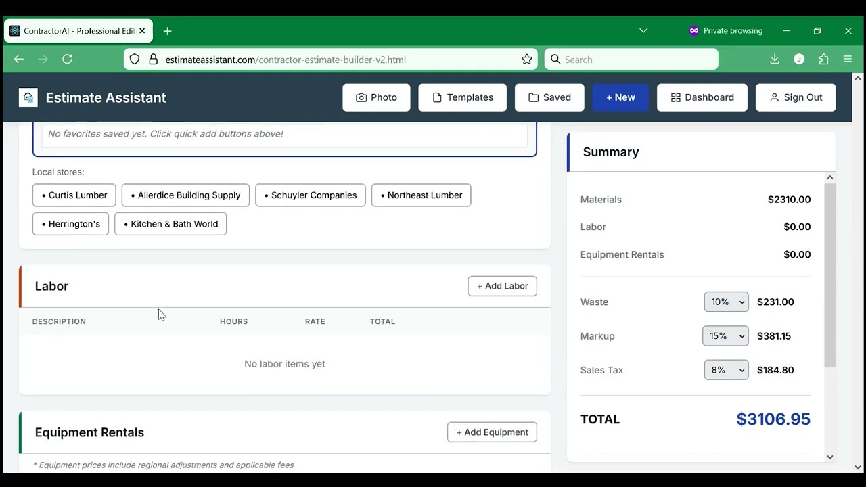
Task: Click + Add Labor button
Action: tap(503, 286)
